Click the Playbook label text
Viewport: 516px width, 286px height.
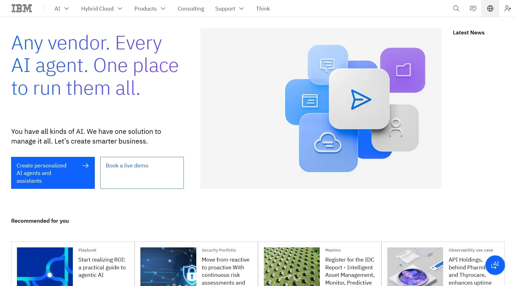click(x=87, y=250)
